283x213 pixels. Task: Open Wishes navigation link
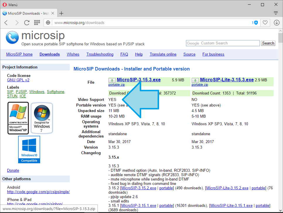tap(73, 54)
